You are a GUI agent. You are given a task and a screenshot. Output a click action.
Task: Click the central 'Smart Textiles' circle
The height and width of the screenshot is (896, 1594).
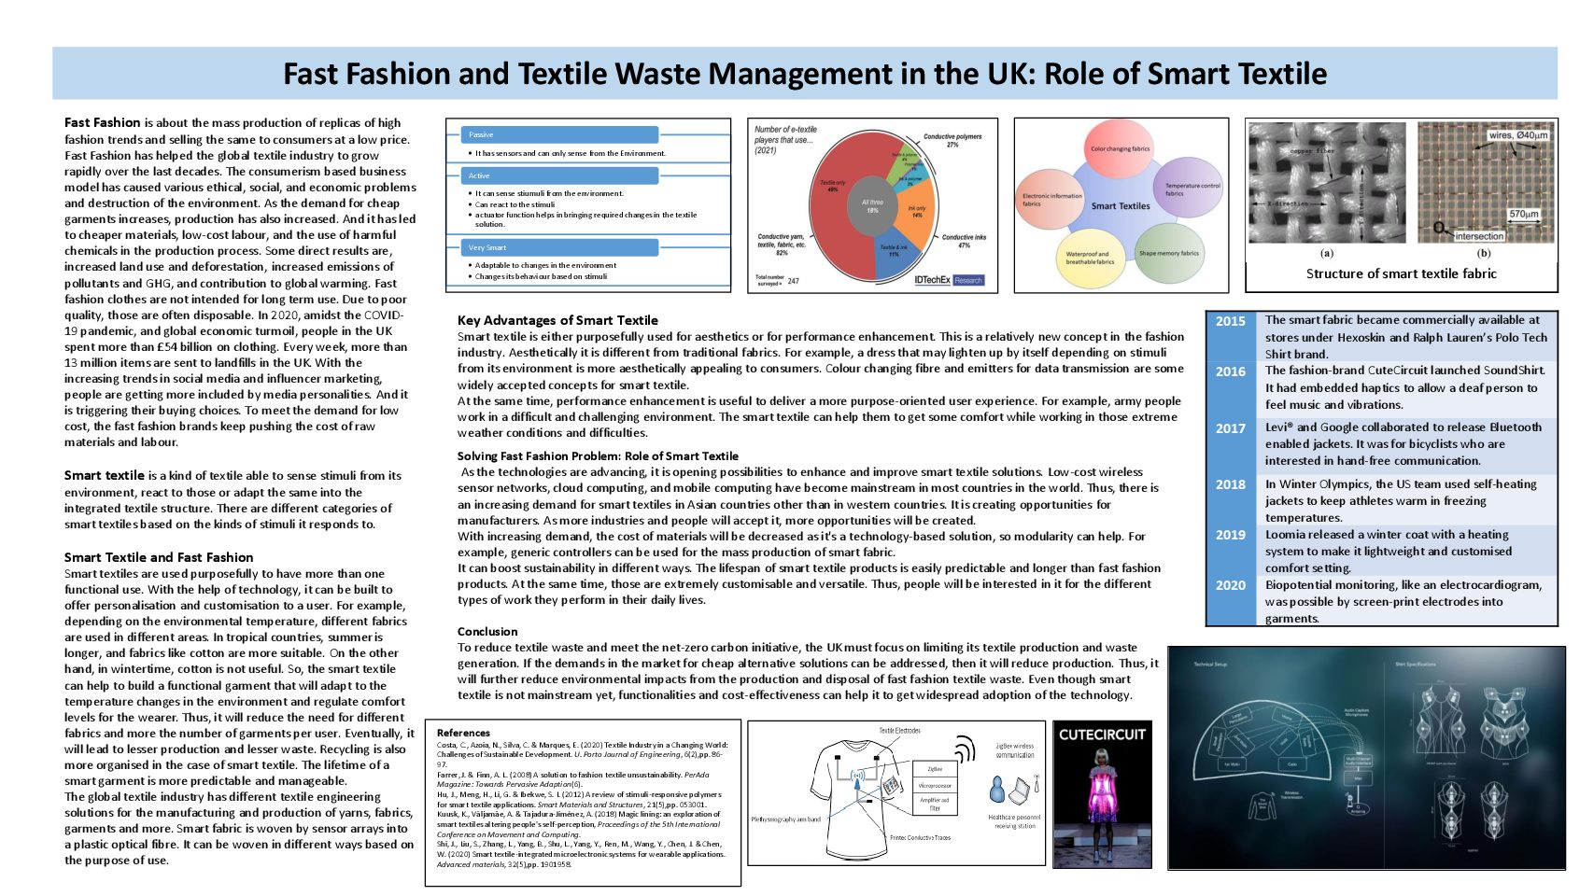[x=1121, y=205]
